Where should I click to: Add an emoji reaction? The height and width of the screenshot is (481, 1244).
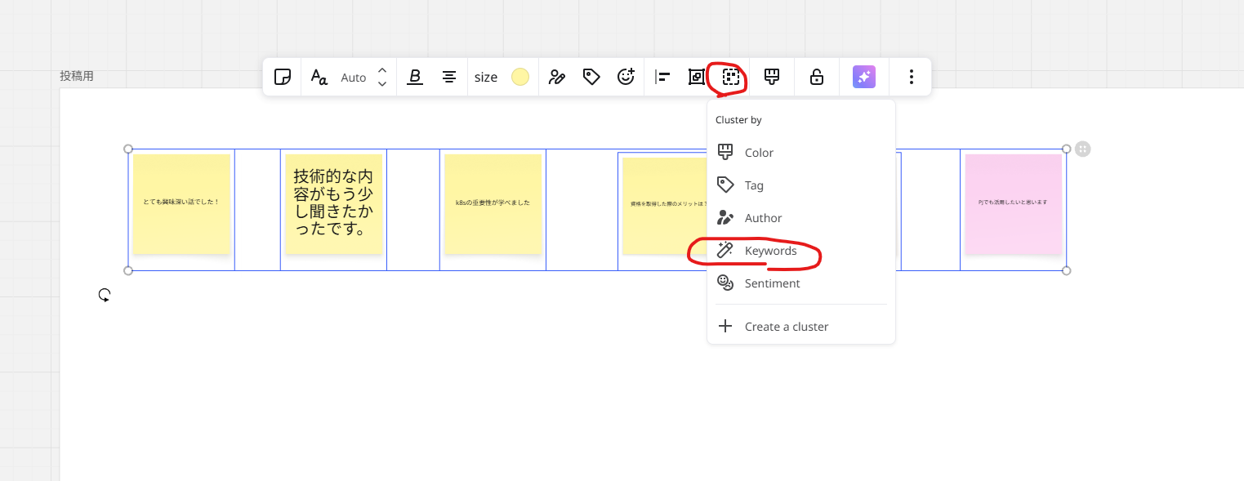[x=626, y=77]
